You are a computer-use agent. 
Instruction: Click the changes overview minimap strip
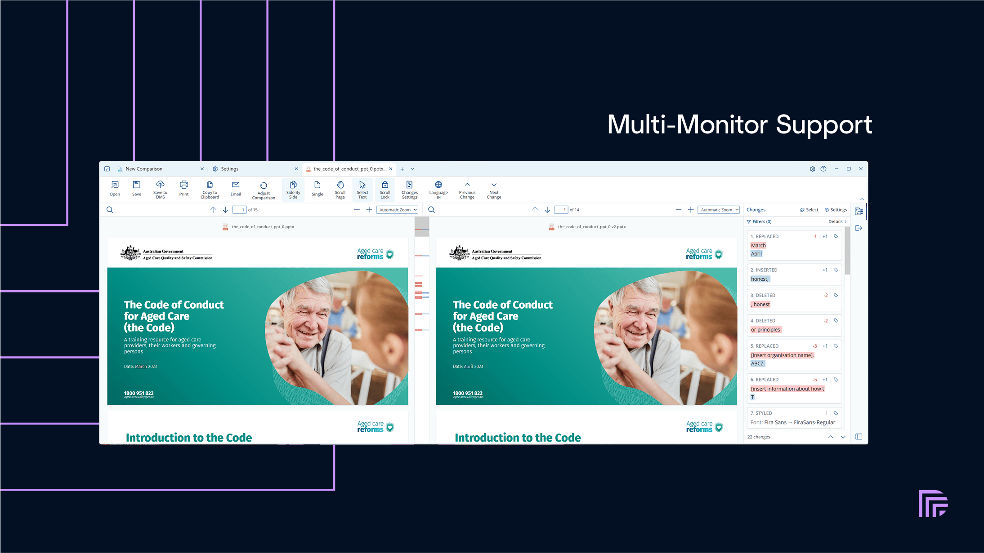click(422, 330)
